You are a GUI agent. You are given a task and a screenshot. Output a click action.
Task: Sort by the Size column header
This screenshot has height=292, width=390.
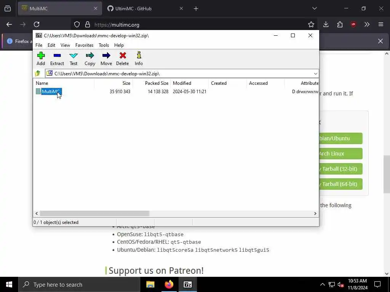(x=113, y=83)
